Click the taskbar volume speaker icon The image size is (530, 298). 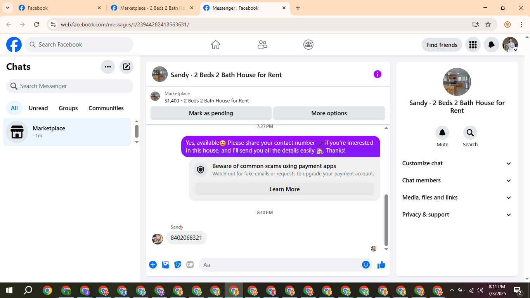click(480, 290)
